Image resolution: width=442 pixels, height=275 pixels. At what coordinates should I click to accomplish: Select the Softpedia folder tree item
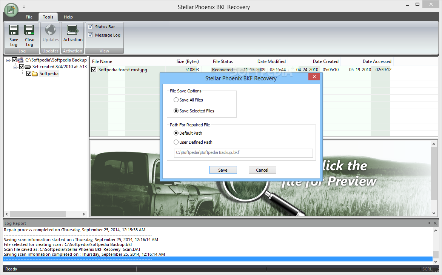pyautogui.click(x=49, y=74)
